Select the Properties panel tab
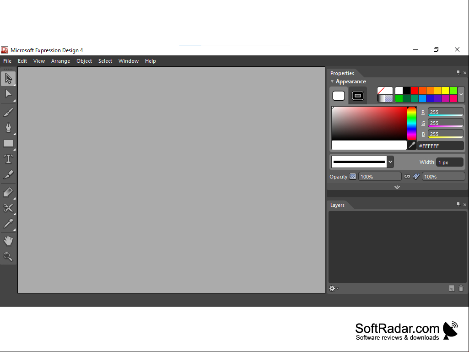The width and height of the screenshot is (469, 352). [342, 73]
